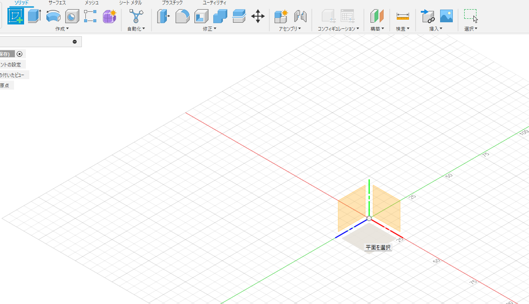
Task: Open the 構築 dropdown menu
Action: [x=377, y=29]
